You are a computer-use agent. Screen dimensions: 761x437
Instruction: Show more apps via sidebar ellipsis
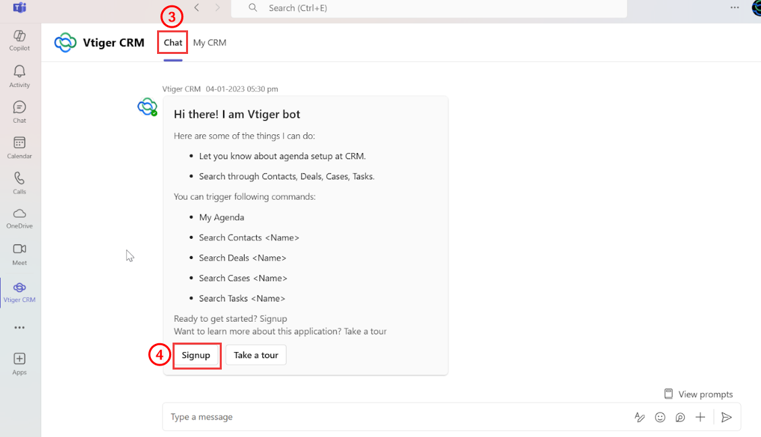click(20, 328)
